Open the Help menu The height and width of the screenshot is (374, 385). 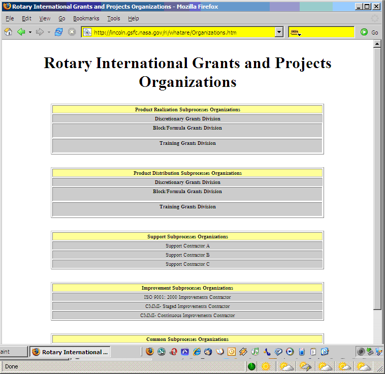[133, 18]
